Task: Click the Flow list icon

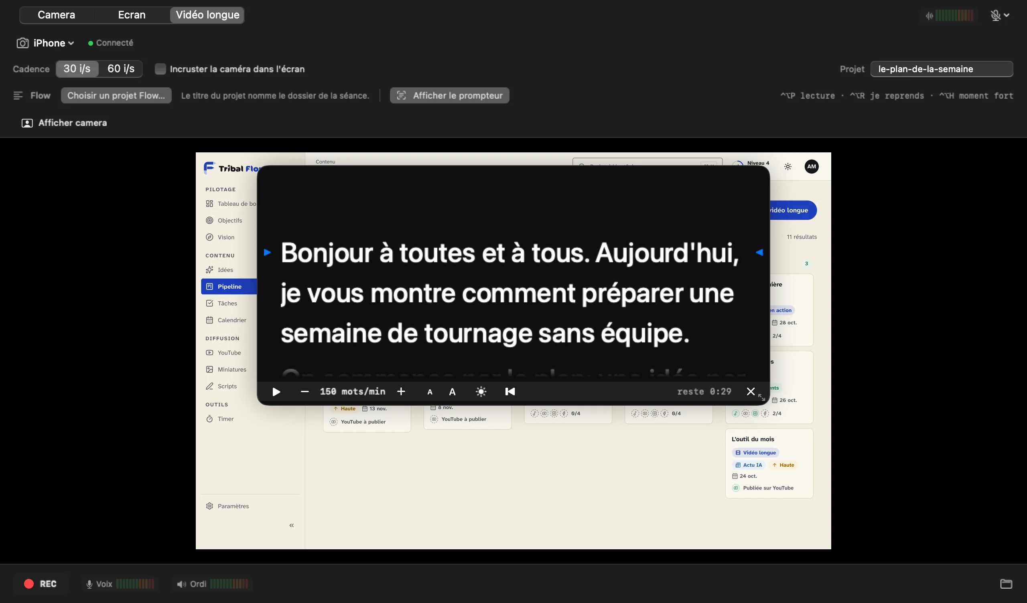Action: [x=18, y=95]
